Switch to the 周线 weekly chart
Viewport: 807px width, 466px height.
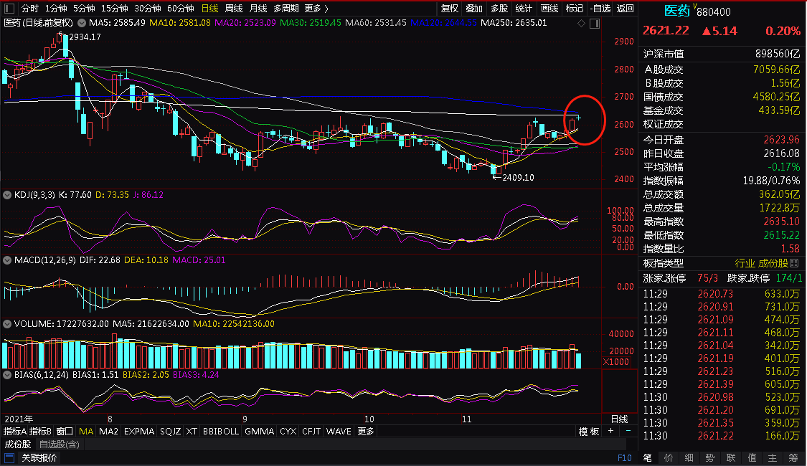coord(234,8)
